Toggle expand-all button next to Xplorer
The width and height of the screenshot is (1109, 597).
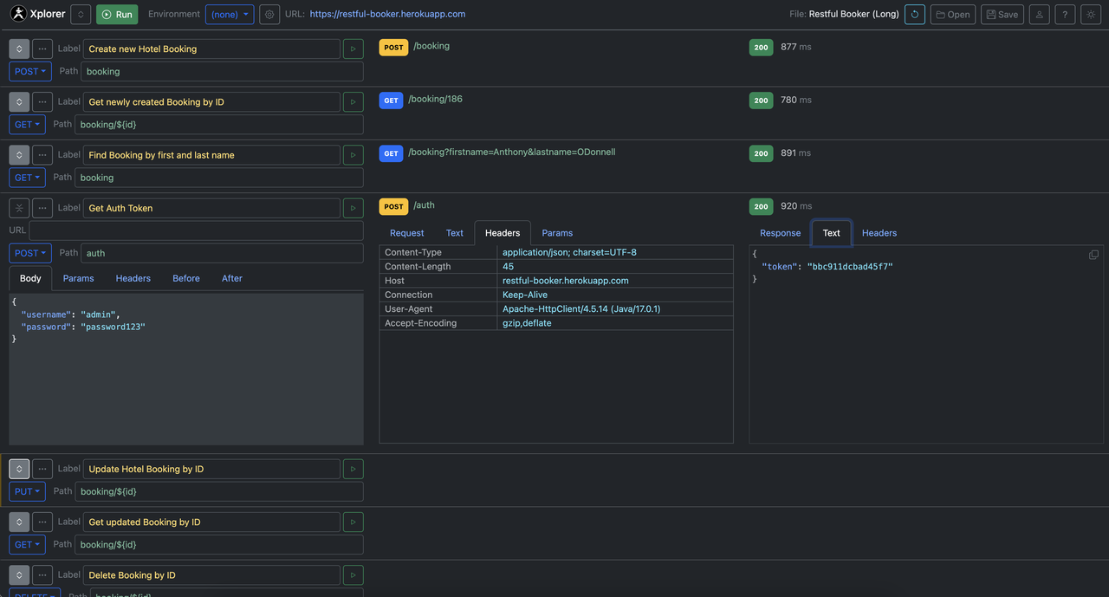[x=81, y=14]
